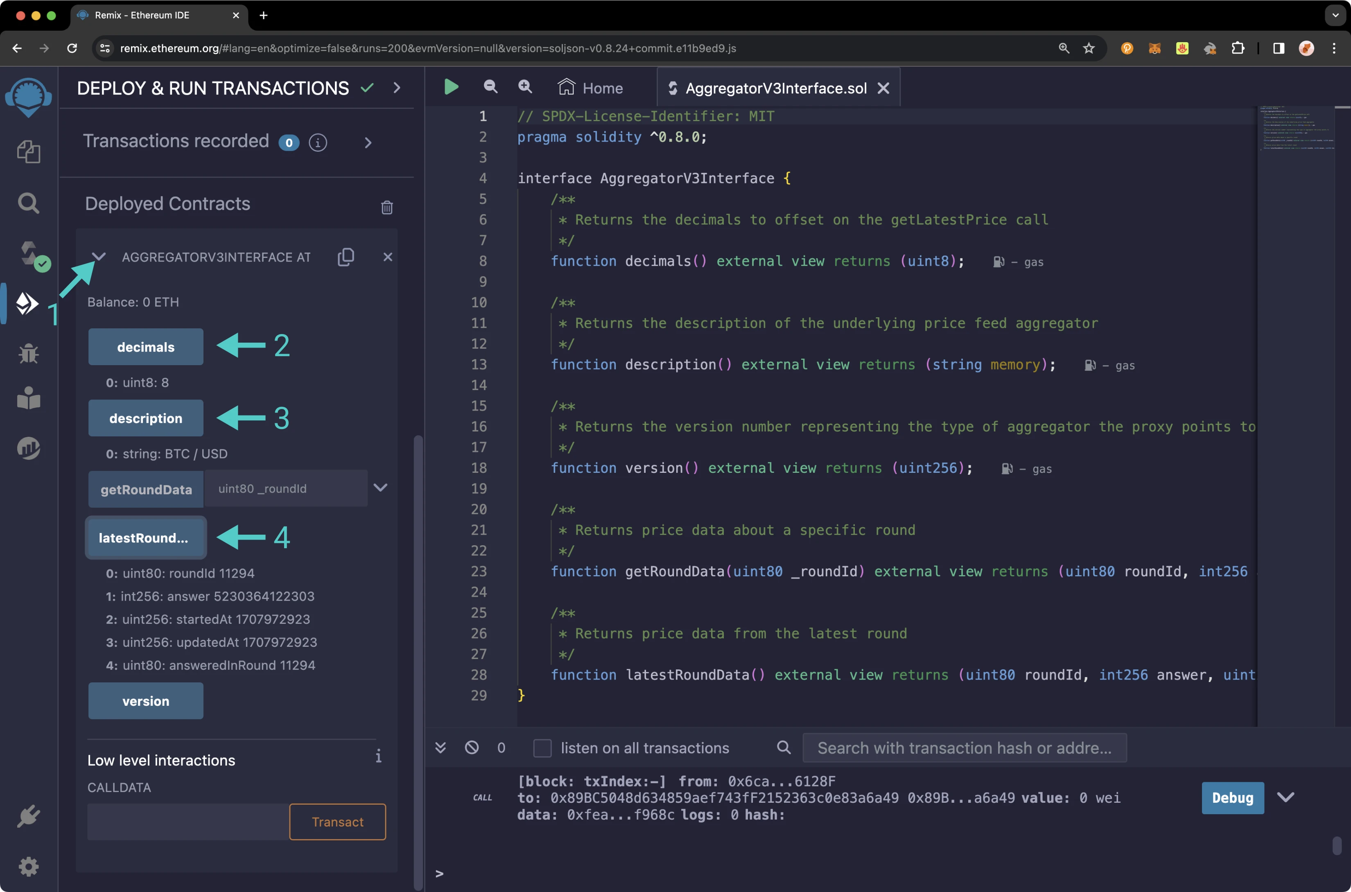Open browser zoom magnifier icon in address bar
This screenshot has height=892, width=1351.
coord(1064,48)
